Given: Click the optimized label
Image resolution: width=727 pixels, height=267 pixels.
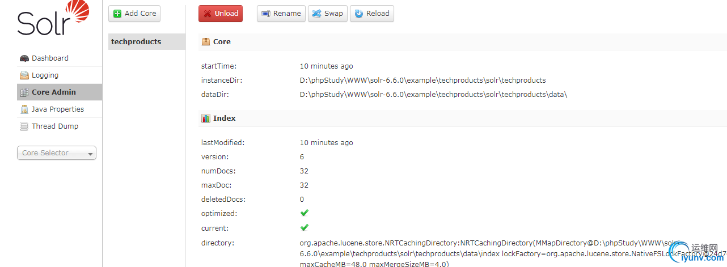Looking at the screenshot, I should [219, 214].
